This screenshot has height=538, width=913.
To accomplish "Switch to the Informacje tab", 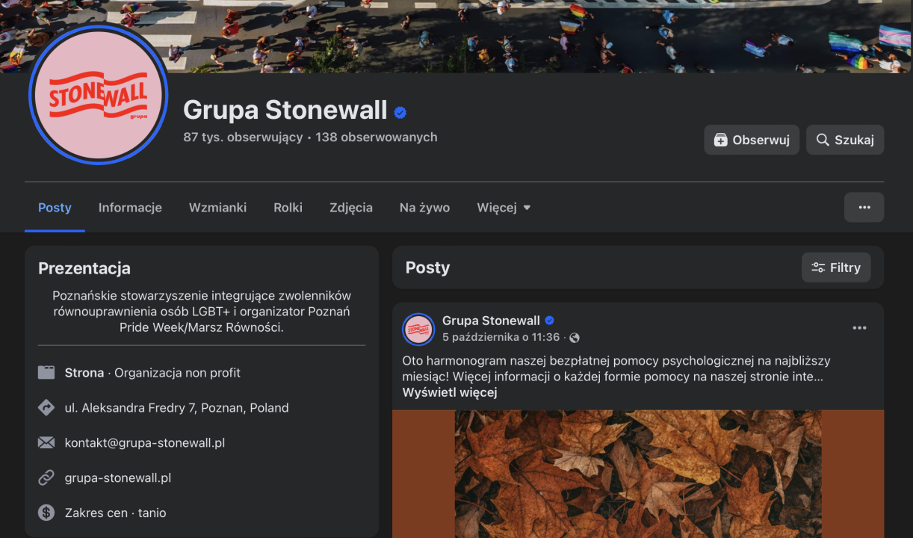I will (x=130, y=208).
